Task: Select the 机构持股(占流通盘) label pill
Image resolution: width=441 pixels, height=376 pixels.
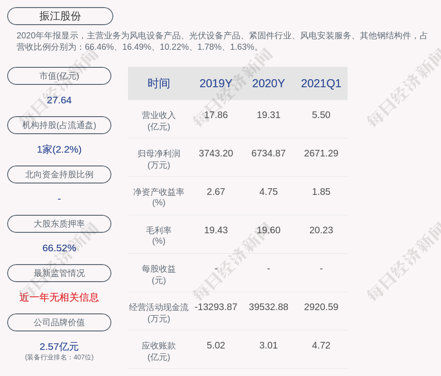Action: tap(59, 125)
